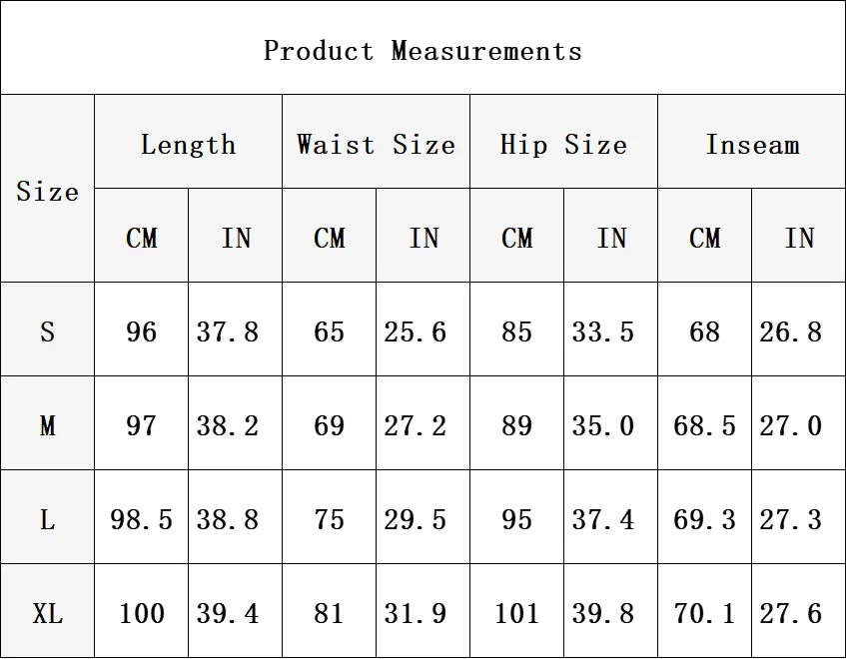Viewport: 846px width, 659px height.
Task: Select the Waist Size column header
Action: point(376,145)
